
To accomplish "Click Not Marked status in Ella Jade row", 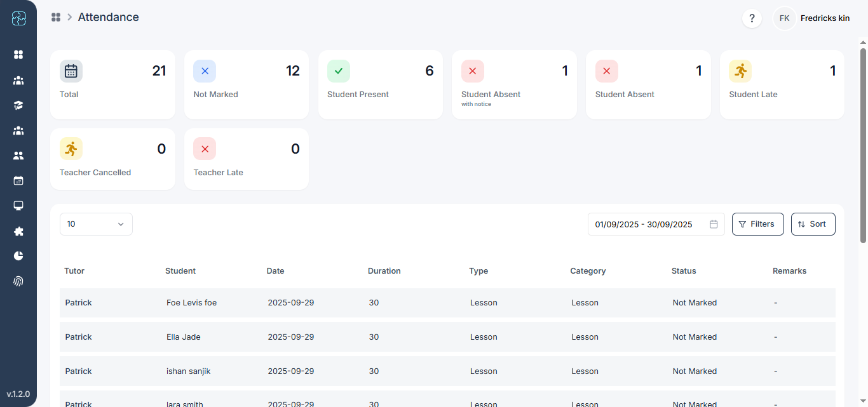I will coord(695,337).
